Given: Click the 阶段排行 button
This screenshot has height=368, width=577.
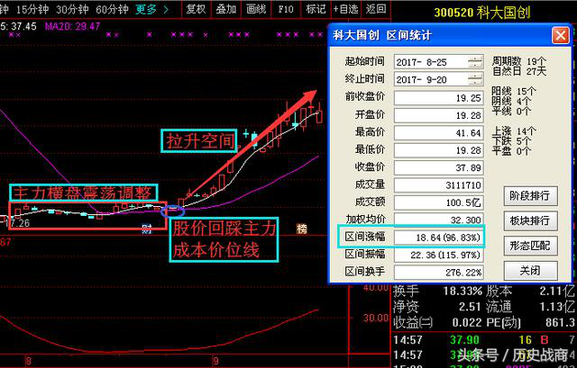Looking at the screenshot, I should [x=530, y=196].
